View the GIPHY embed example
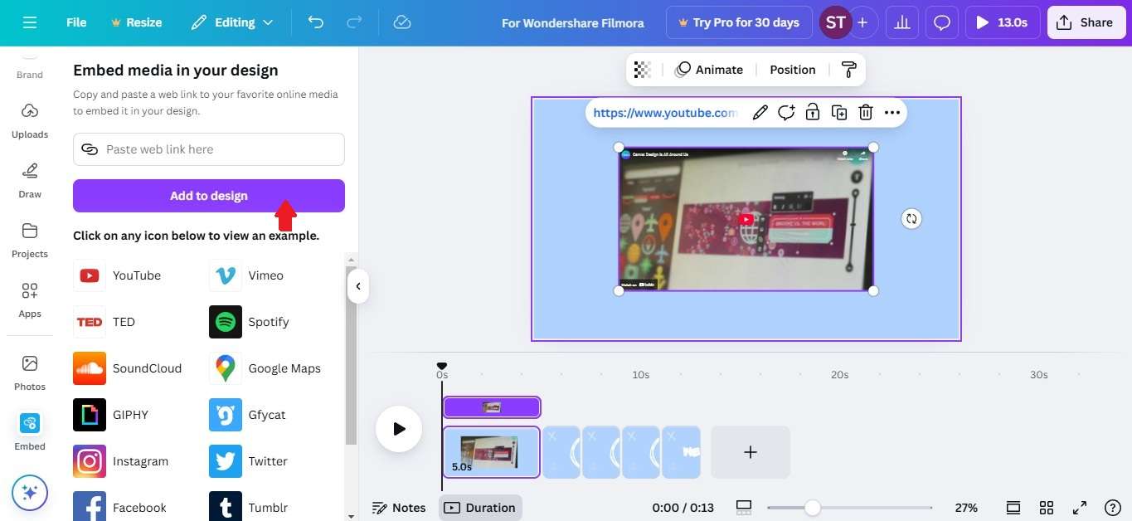1132x521 pixels. coord(111,415)
